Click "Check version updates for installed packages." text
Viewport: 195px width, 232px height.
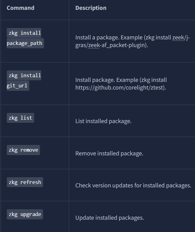pos(133,186)
